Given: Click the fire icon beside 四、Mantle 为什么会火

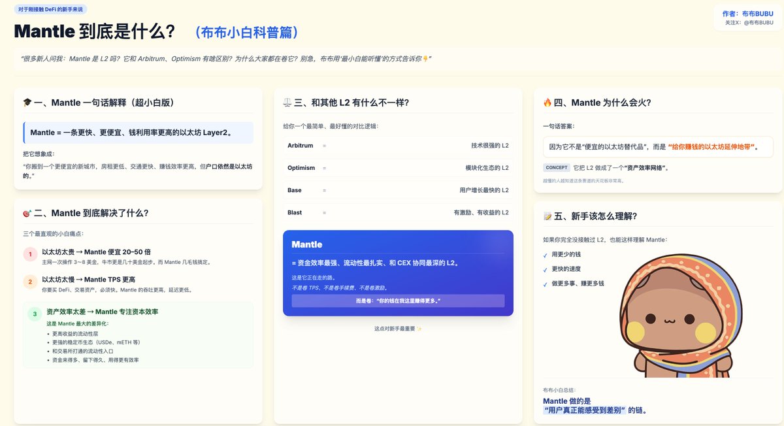Looking at the screenshot, I should point(547,103).
